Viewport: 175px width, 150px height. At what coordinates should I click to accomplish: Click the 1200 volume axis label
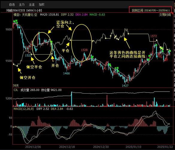click(x=9, y=98)
